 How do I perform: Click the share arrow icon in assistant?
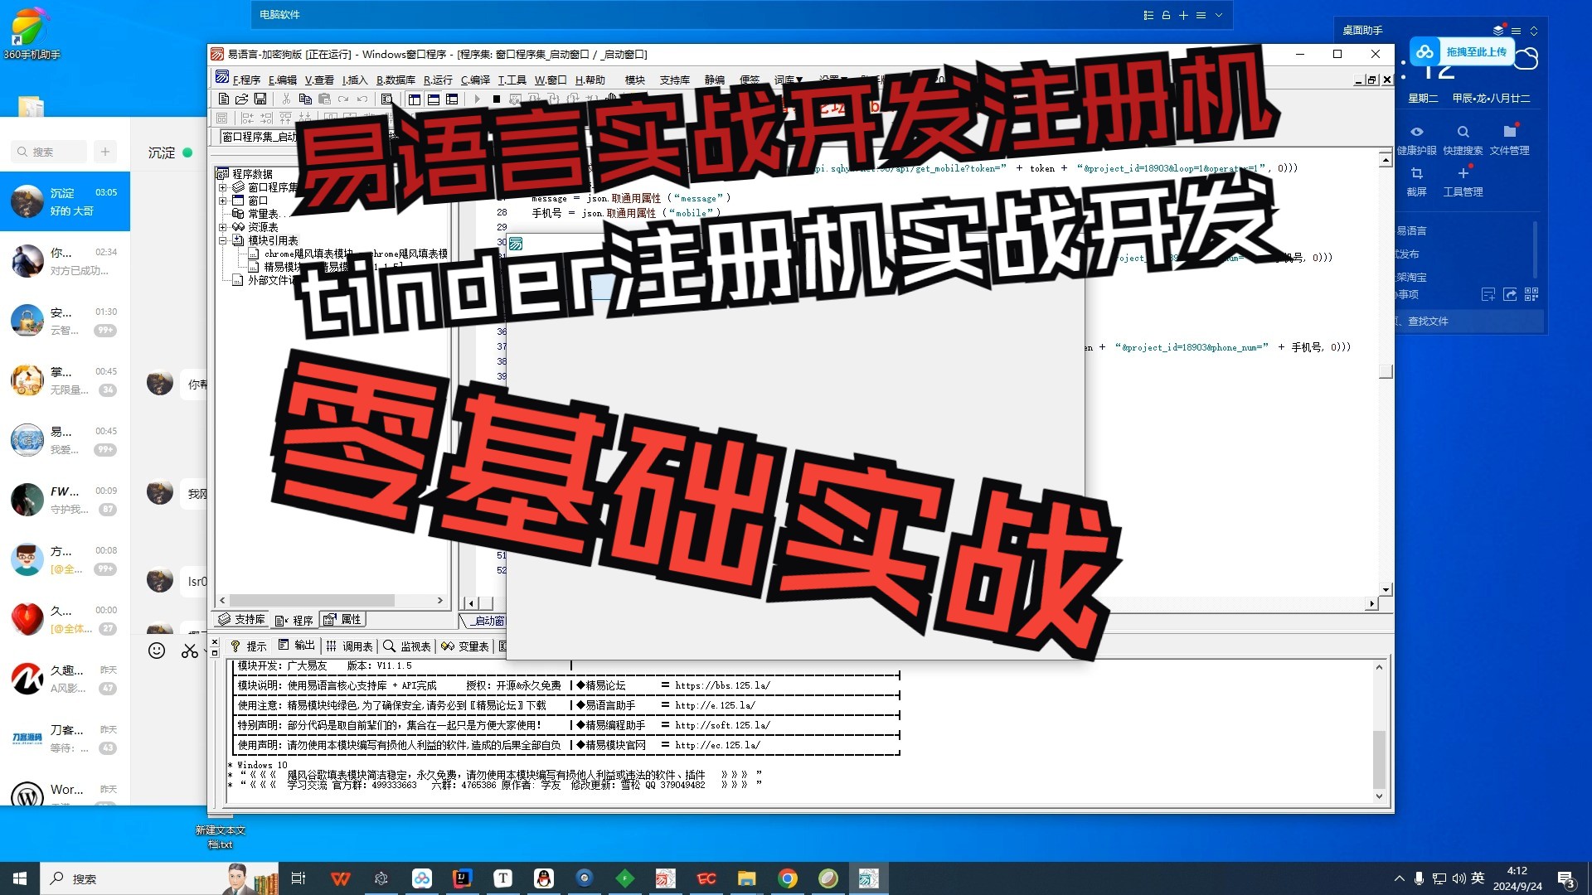coord(1510,294)
